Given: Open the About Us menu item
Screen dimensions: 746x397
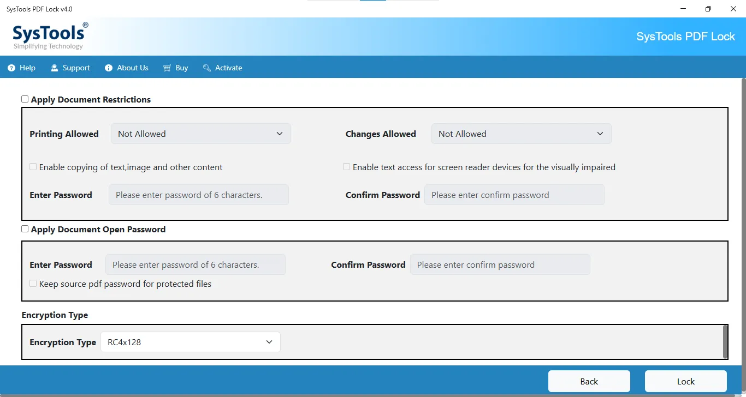Looking at the screenshot, I should coord(127,68).
